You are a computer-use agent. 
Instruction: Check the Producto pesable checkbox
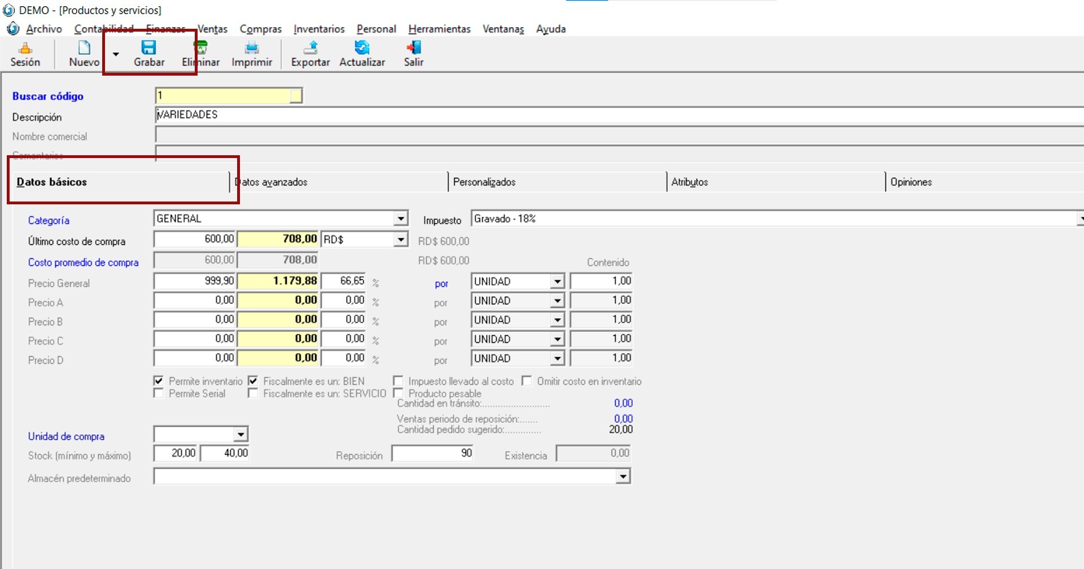[398, 393]
